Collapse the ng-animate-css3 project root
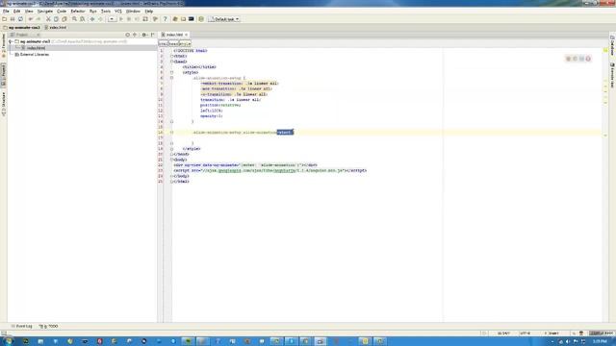 (x=11, y=41)
